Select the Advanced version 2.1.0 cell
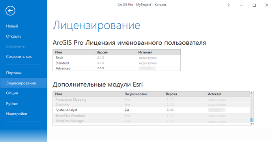The height and width of the screenshot is (142, 273). pyautogui.click(x=101, y=68)
